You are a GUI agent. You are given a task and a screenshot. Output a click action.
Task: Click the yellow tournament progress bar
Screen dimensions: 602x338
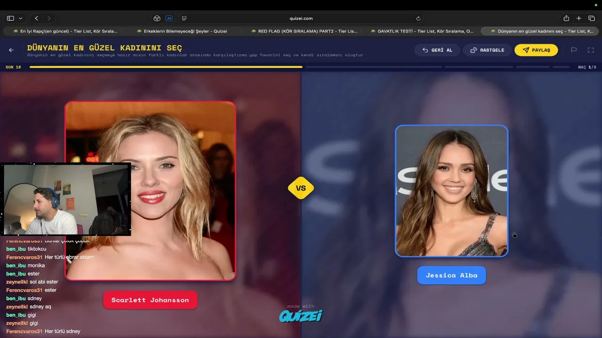[166, 67]
